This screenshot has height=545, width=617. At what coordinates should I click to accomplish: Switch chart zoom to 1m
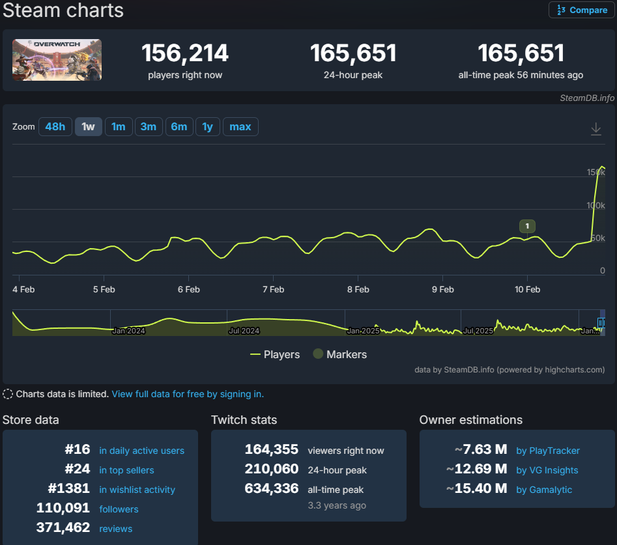[x=119, y=126]
